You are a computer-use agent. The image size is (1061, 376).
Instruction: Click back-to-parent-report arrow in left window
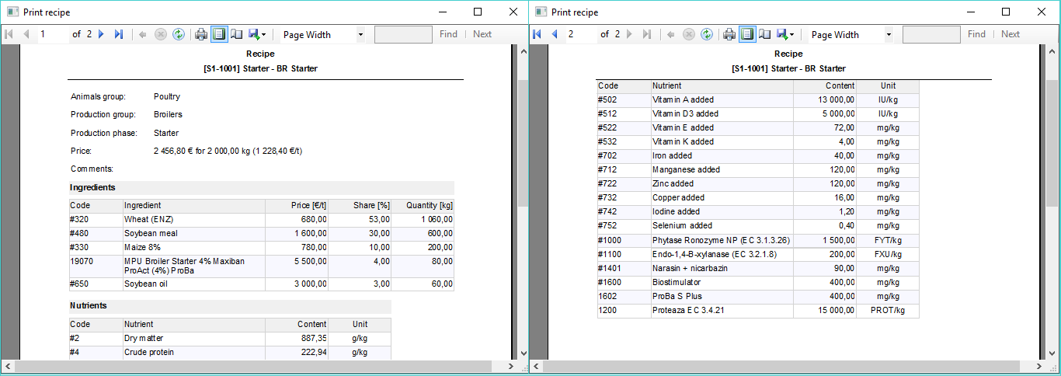pos(143,34)
